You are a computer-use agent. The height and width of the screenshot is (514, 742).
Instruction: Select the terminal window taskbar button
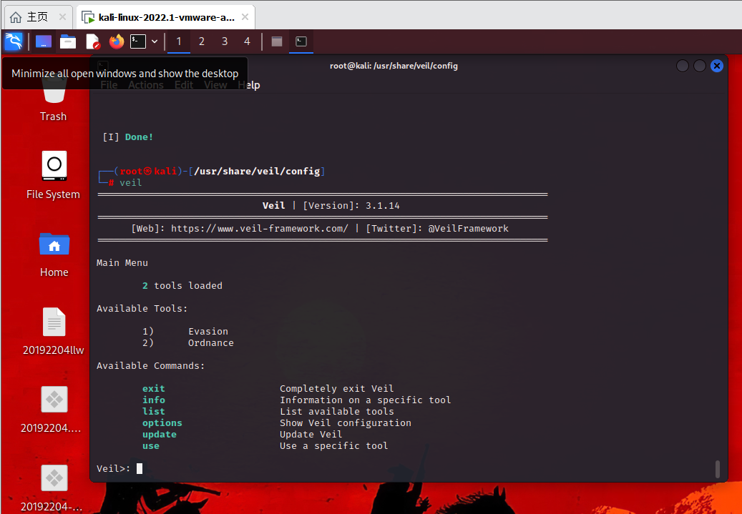click(x=301, y=41)
